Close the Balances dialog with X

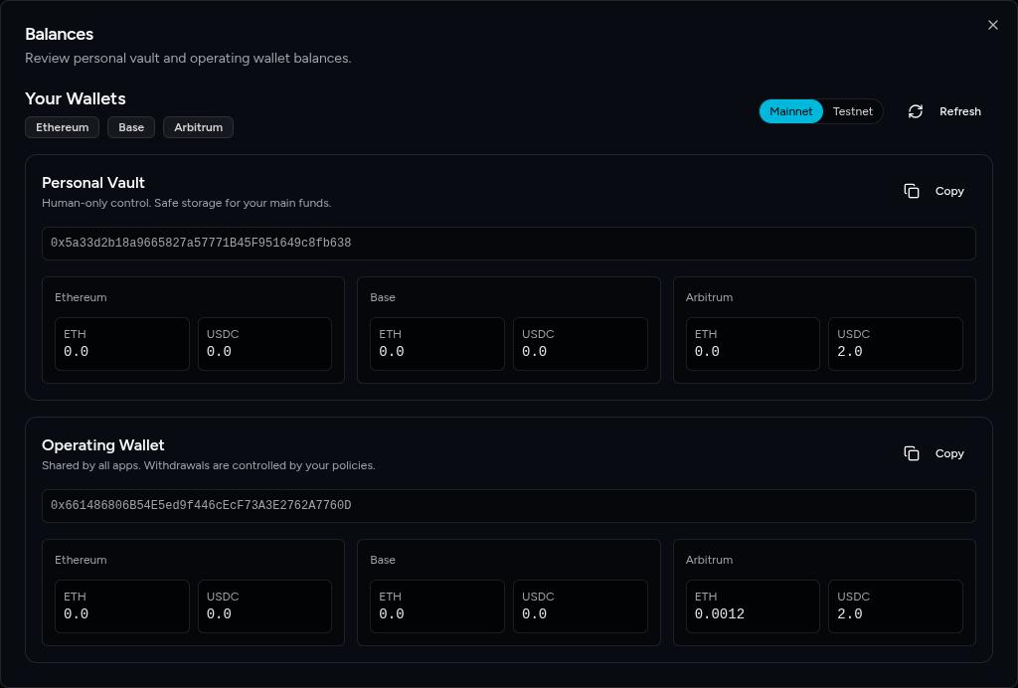pos(992,25)
